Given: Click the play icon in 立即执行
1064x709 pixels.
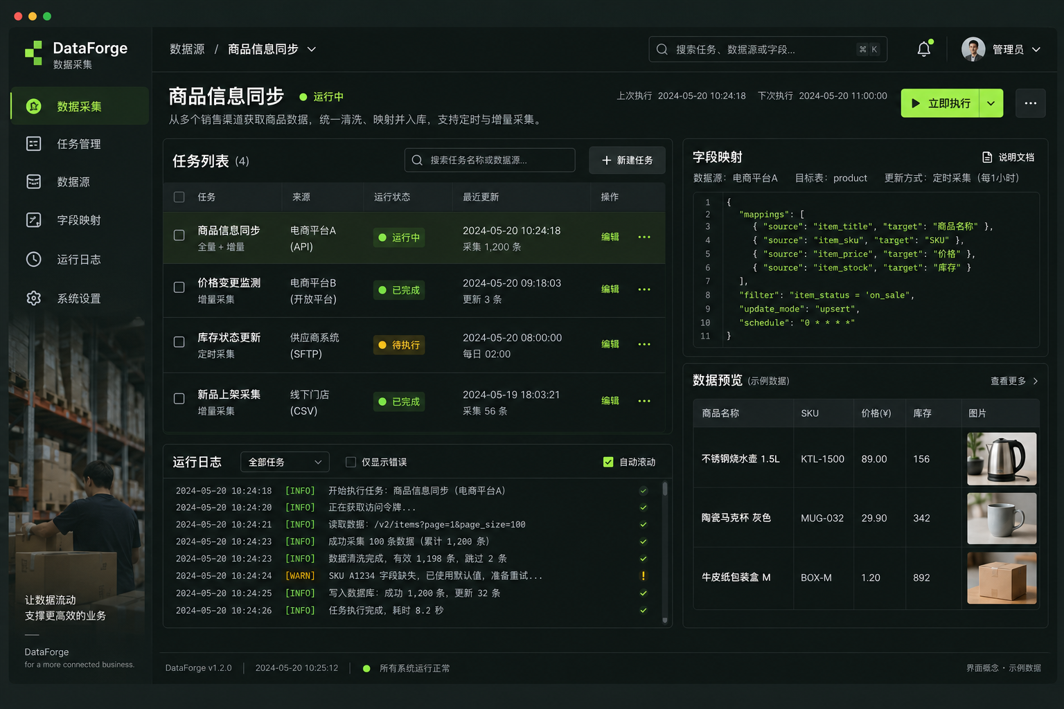Looking at the screenshot, I should click(916, 103).
